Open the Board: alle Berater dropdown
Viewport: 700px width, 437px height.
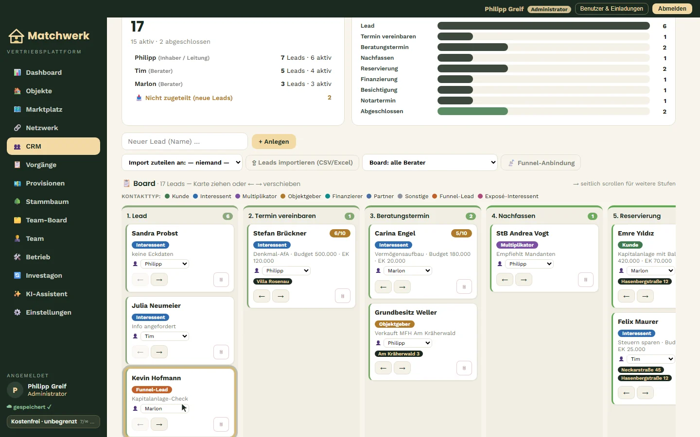pos(430,163)
